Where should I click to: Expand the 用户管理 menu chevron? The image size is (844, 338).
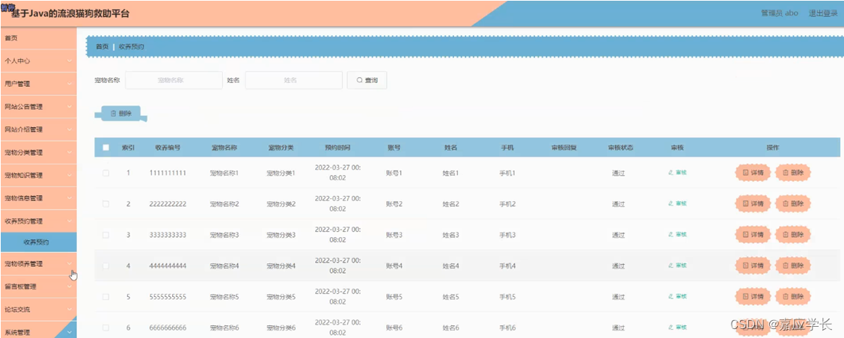point(70,84)
